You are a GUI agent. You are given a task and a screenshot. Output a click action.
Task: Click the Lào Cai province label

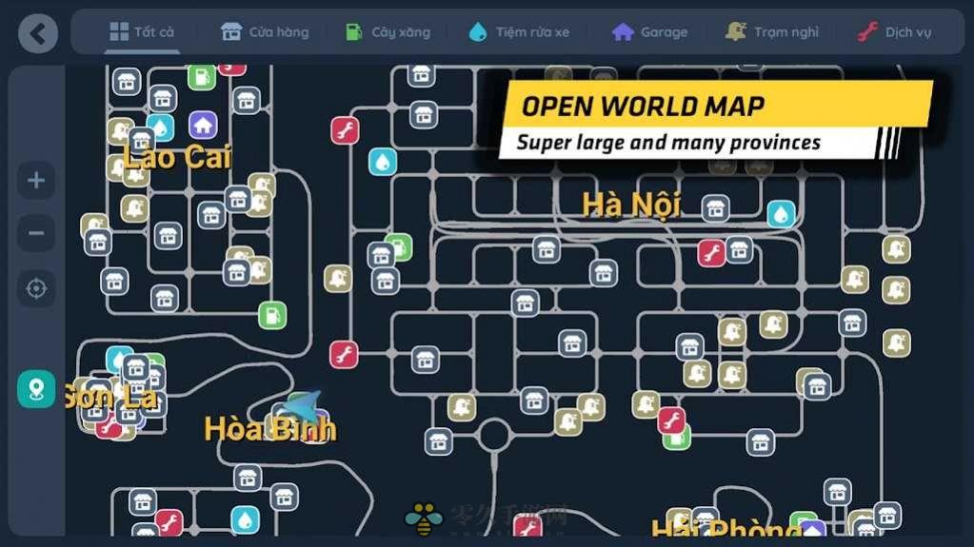[x=178, y=158]
